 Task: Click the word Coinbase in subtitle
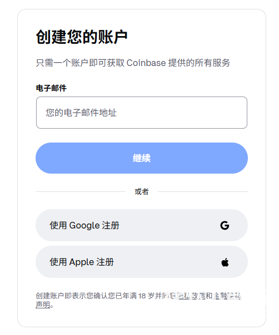point(146,63)
